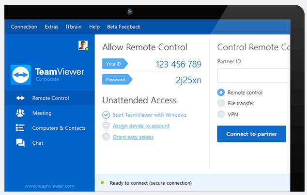Select the Remote control radio option

pos(221,92)
